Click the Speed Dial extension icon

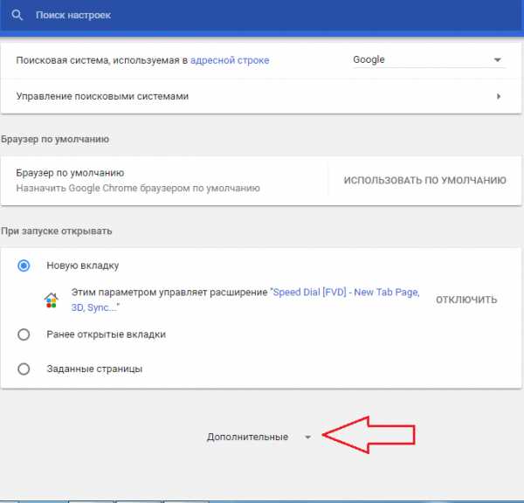[52, 300]
